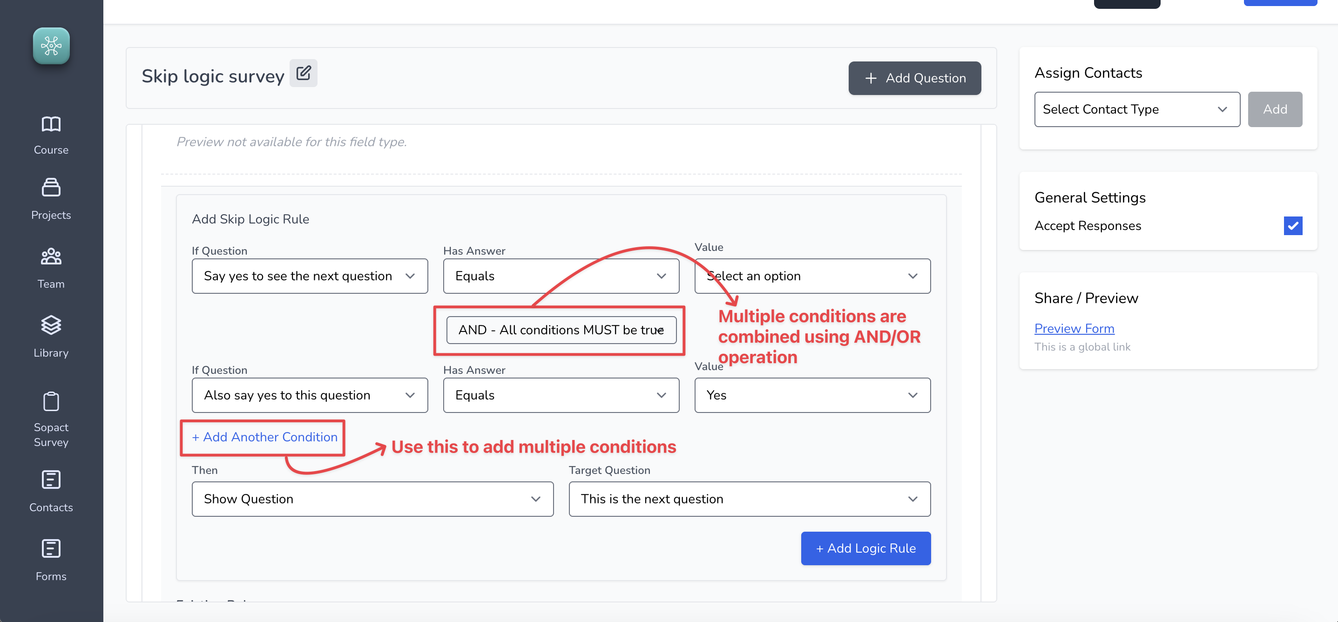Open the 'Also say yes to this question' dropdown
Image resolution: width=1338 pixels, height=622 pixels.
pyautogui.click(x=310, y=395)
